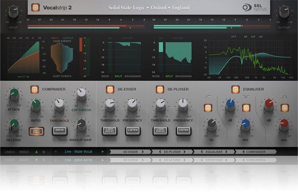
Task: Click the compander Threshold knob
Action: click(60, 105)
